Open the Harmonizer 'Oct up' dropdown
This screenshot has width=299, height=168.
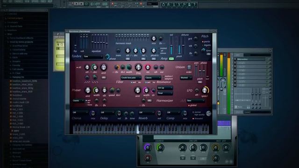pyautogui.click(x=165, y=88)
